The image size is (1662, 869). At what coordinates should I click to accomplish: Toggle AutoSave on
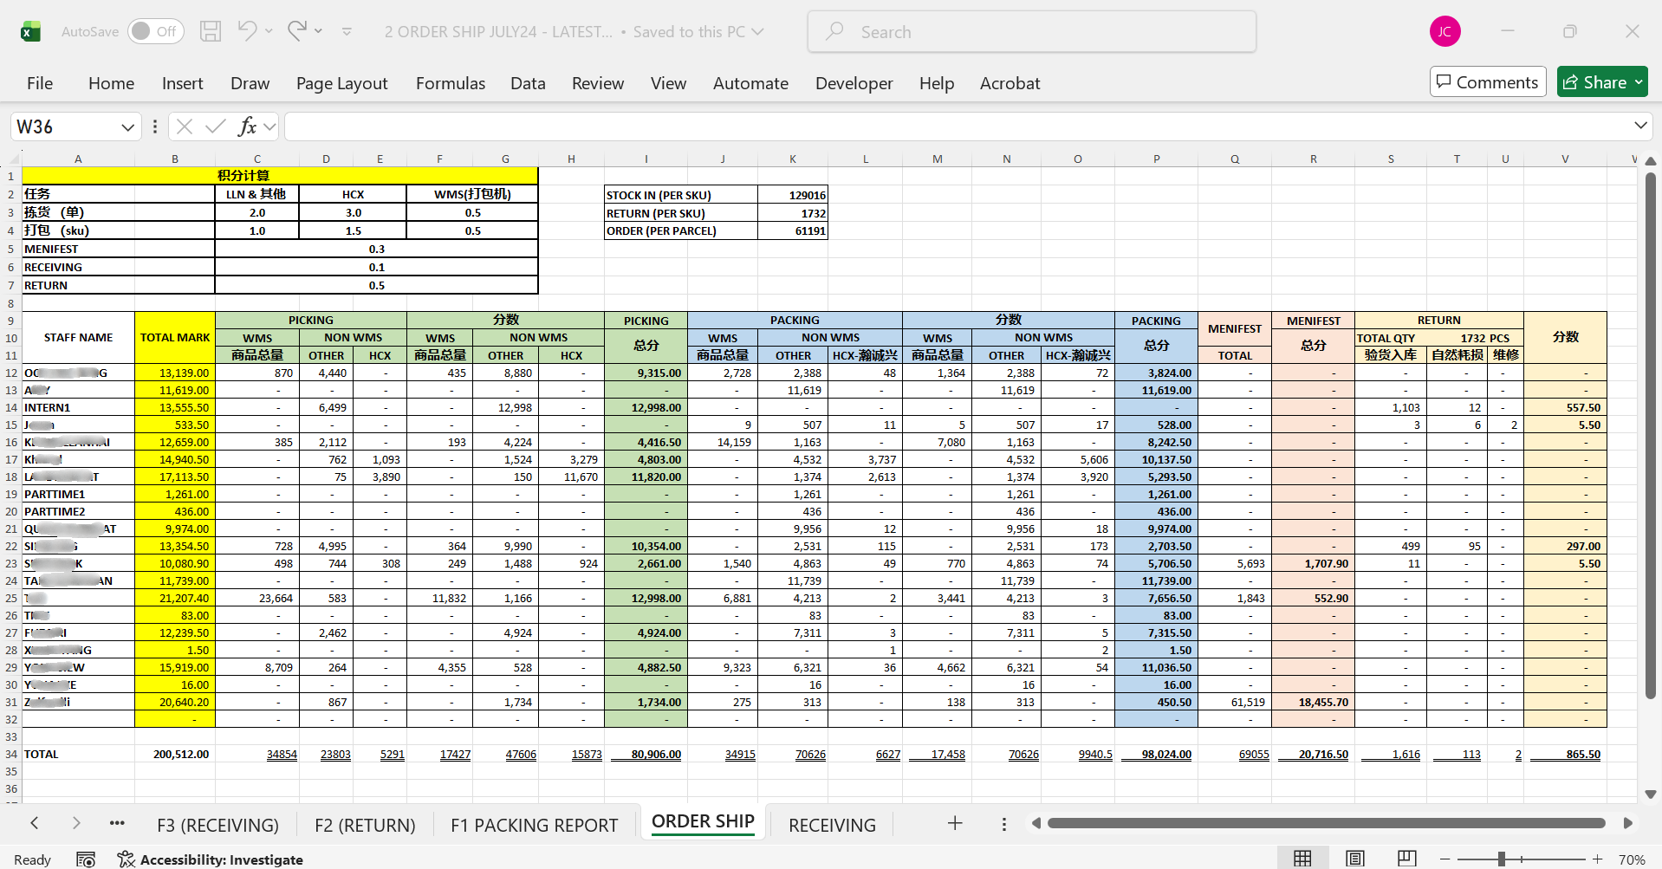tap(154, 31)
